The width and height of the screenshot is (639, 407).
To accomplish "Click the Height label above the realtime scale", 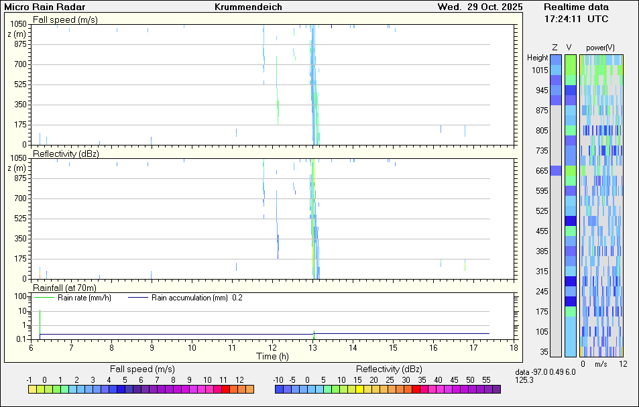I will point(537,58).
